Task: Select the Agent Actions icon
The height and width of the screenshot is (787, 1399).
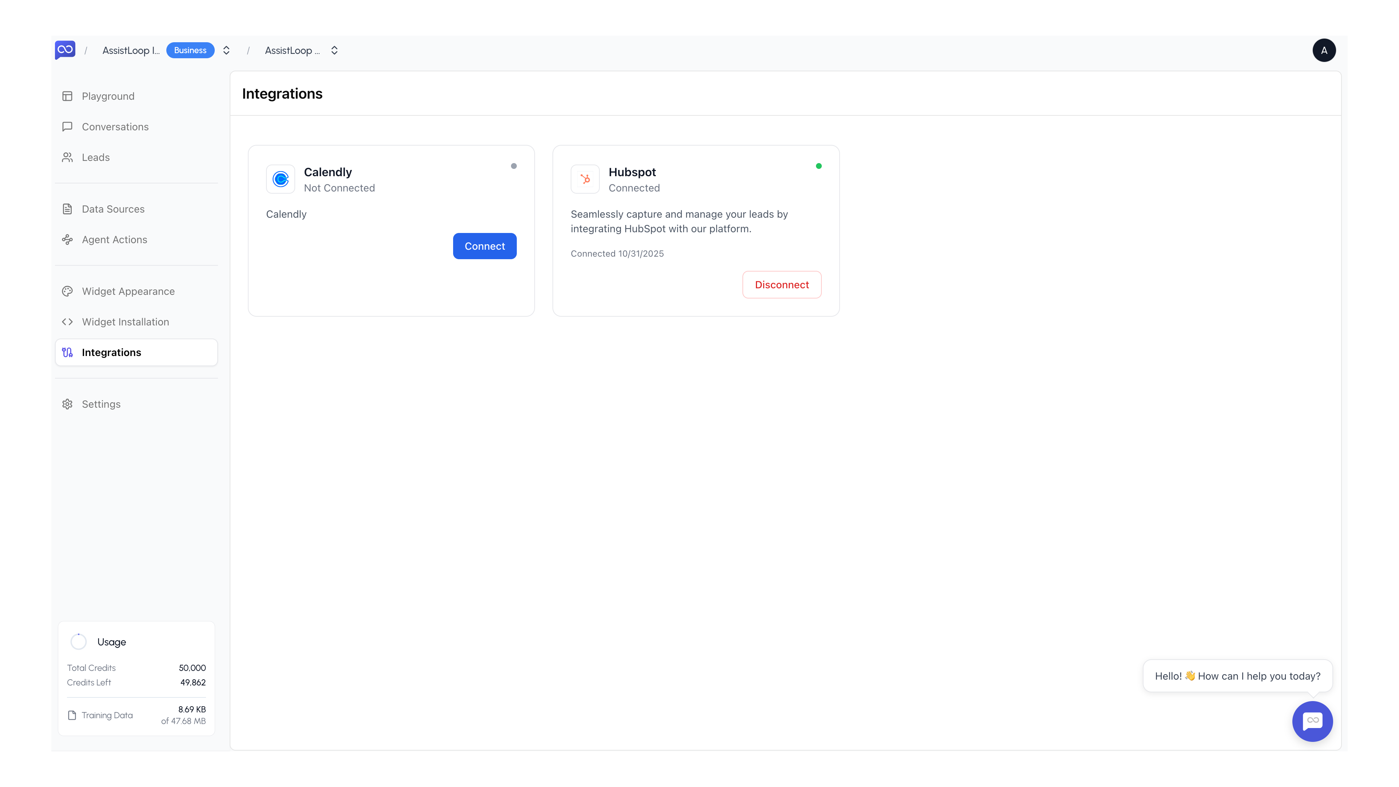Action: pos(67,239)
